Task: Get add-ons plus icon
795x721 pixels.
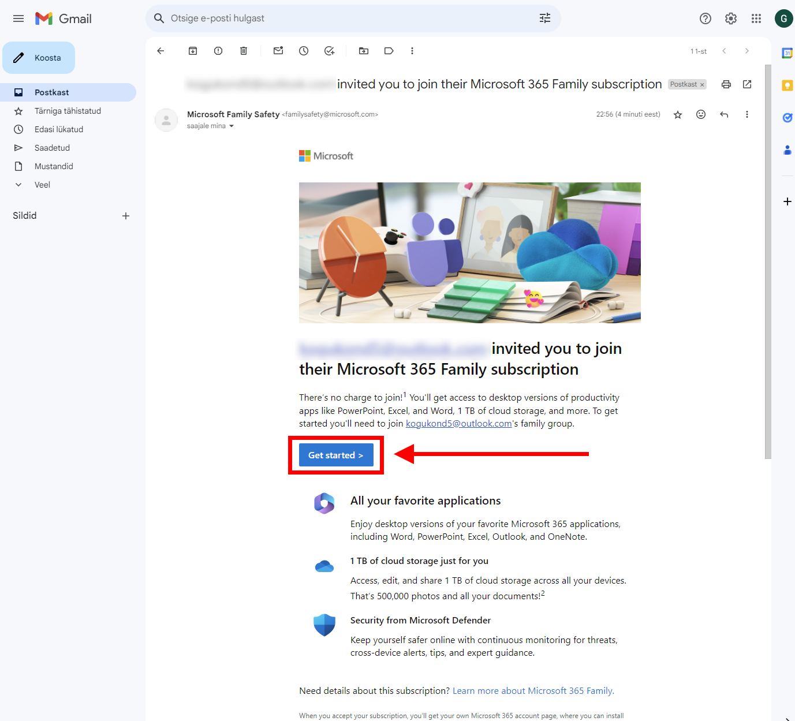Action: [x=787, y=201]
